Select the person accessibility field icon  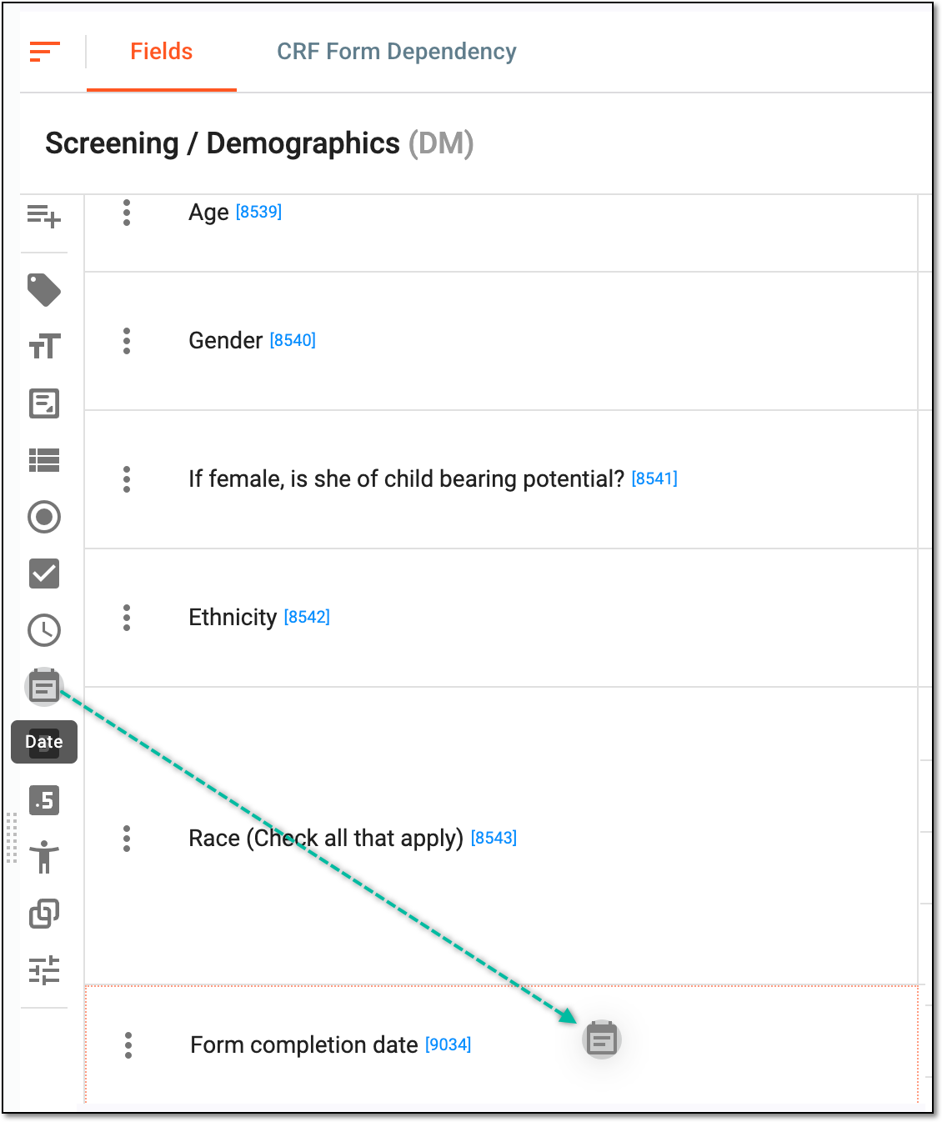44,857
